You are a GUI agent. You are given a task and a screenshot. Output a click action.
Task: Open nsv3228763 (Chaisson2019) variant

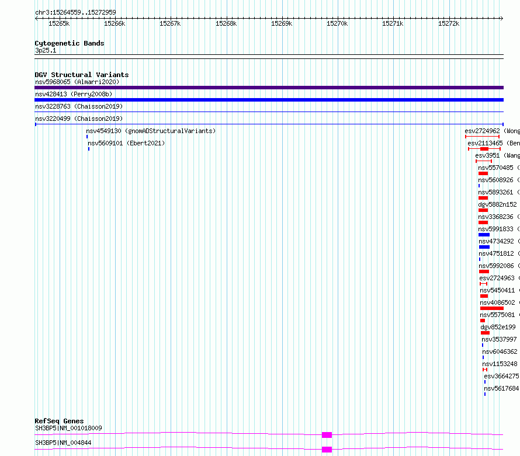click(79, 106)
